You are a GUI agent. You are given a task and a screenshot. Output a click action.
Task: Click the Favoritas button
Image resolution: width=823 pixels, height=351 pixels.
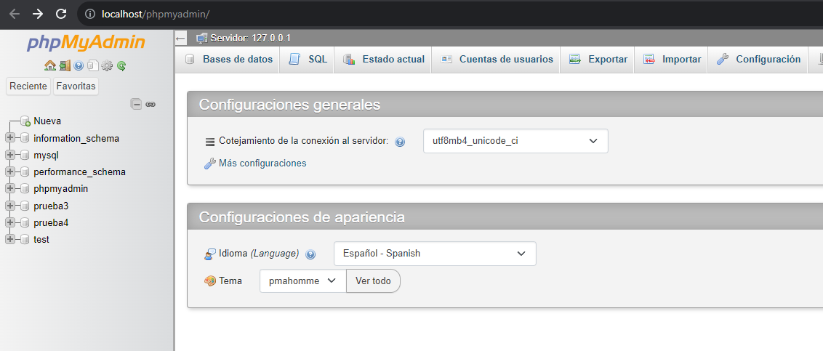[x=76, y=86]
